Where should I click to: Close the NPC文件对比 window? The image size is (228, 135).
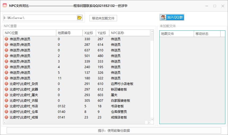pyautogui.click(x=223, y=6)
